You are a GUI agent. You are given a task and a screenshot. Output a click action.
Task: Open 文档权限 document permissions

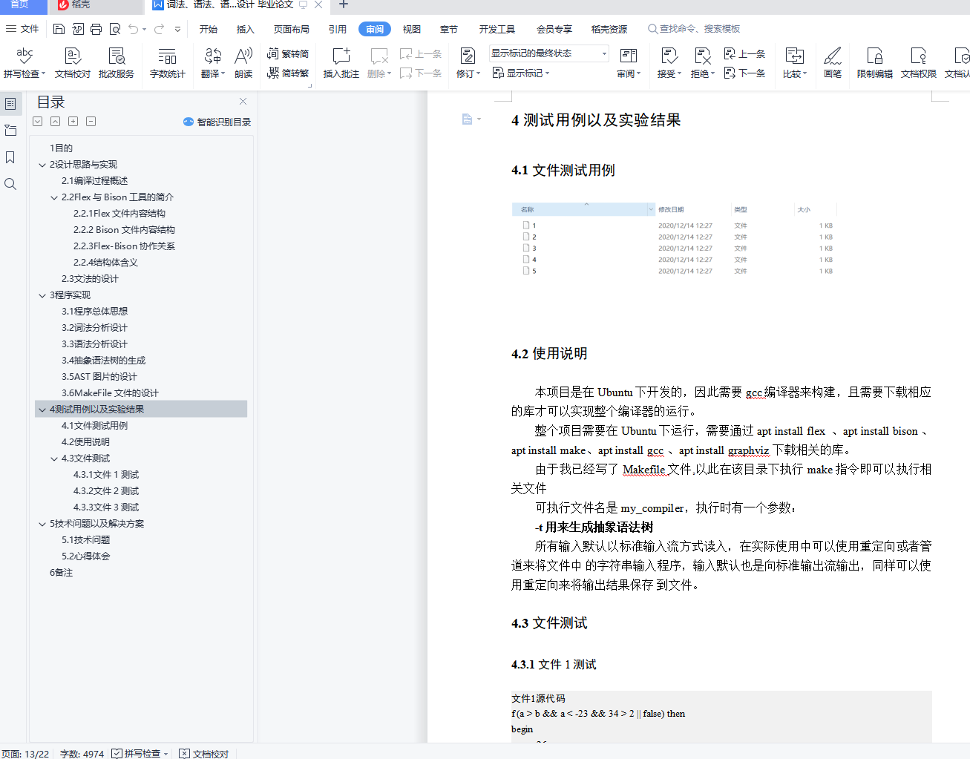(919, 63)
